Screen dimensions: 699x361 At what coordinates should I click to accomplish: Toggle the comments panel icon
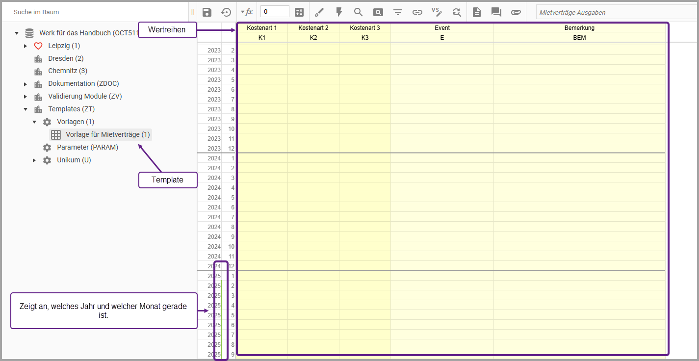tap(496, 12)
